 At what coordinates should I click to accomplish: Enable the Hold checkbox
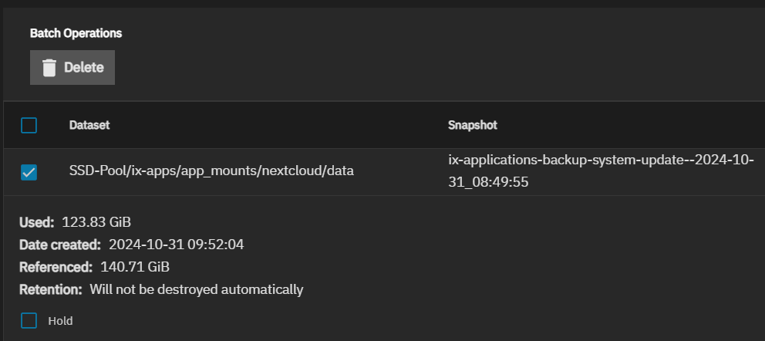pos(29,320)
